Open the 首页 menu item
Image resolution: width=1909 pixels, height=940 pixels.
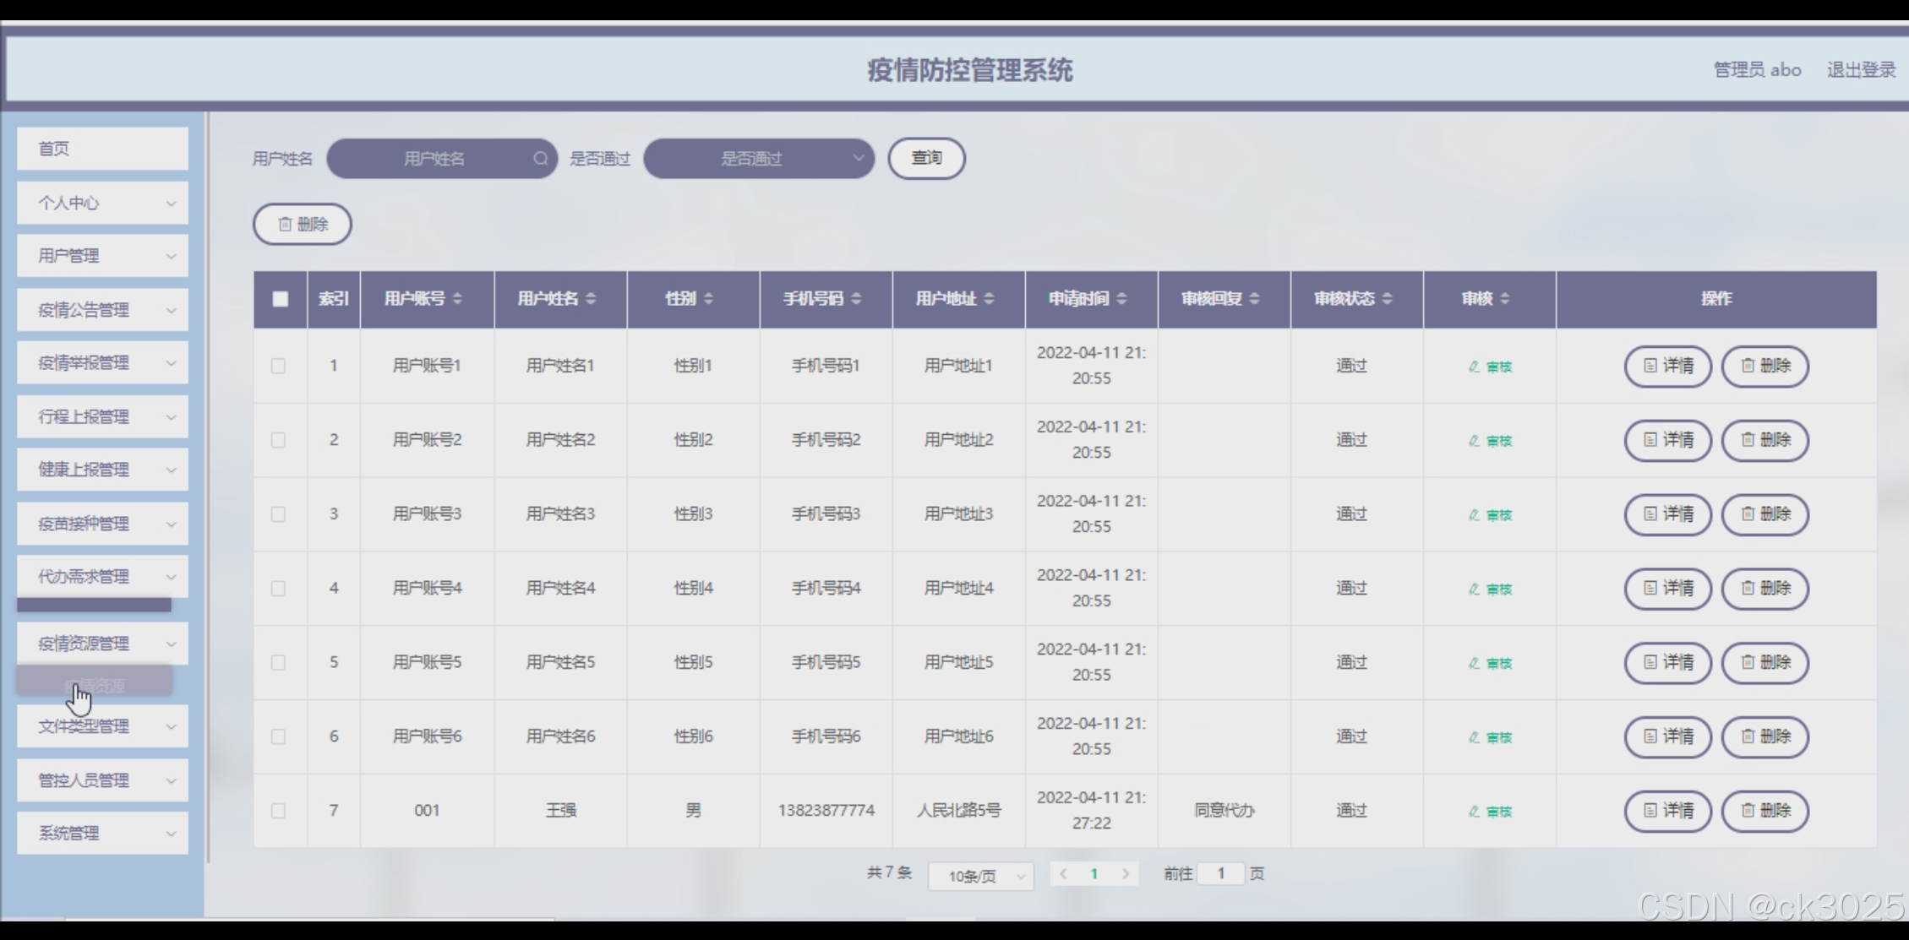click(102, 149)
